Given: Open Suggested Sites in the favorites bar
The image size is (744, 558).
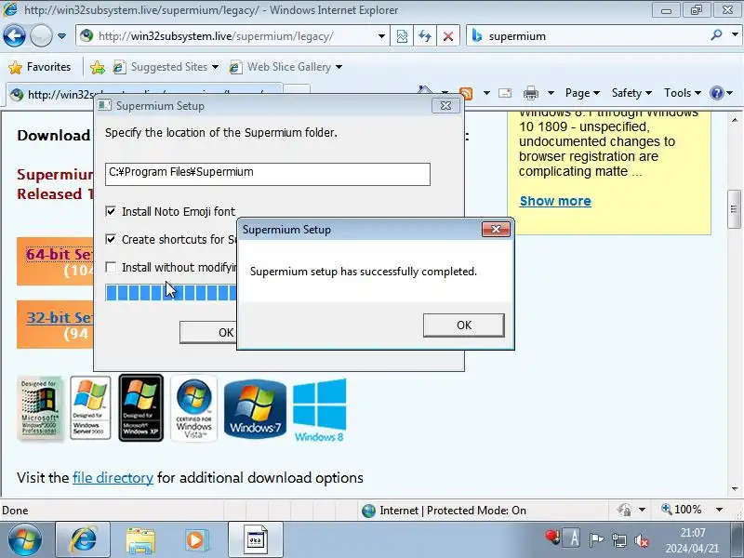Looking at the screenshot, I should (x=166, y=67).
